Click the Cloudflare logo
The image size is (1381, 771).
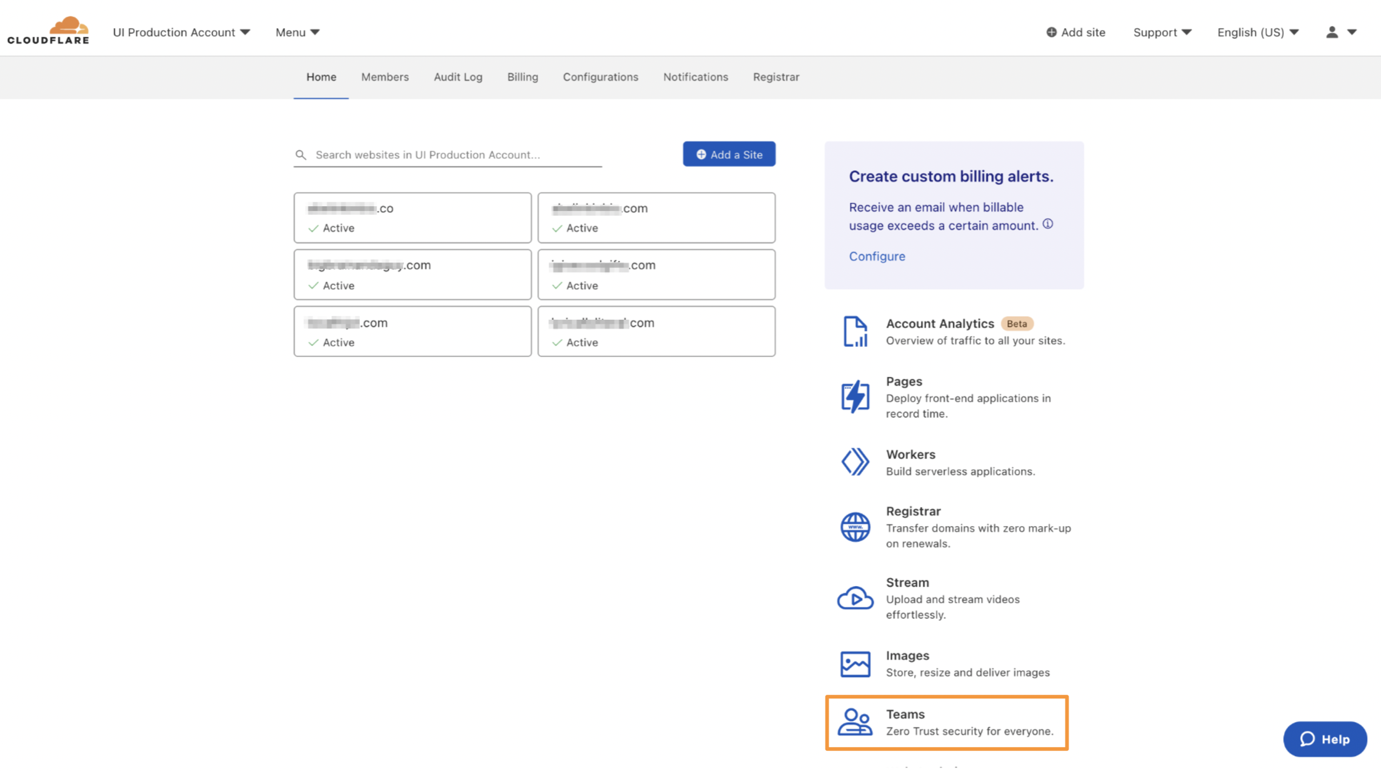pyautogui.click(x=48, y=29)
